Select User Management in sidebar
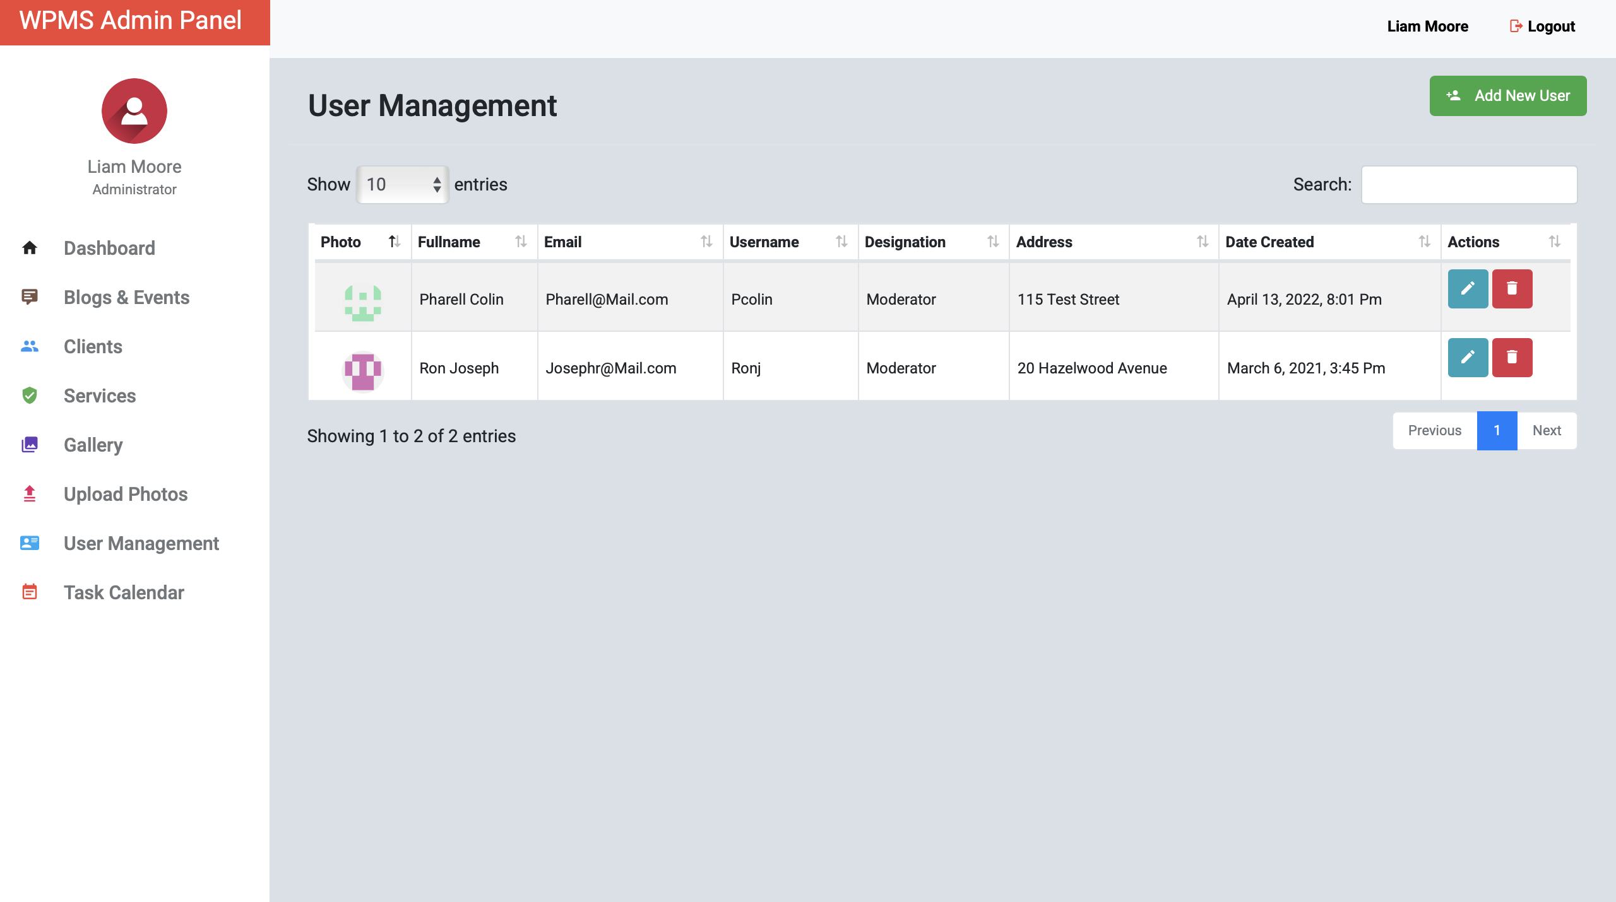Image resolution: width=1616 pixels, height=902 pixels. tap(141, 543)
